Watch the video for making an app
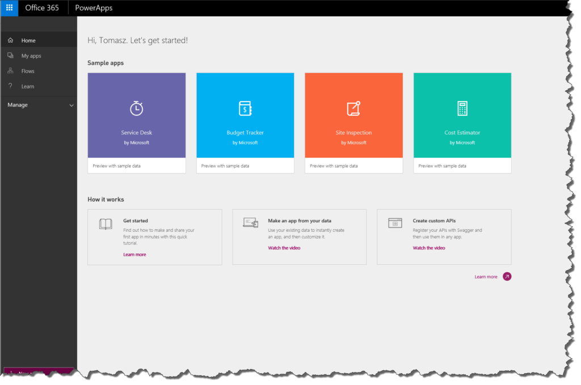This screenshot has height=385, width=581. (284, 248)
